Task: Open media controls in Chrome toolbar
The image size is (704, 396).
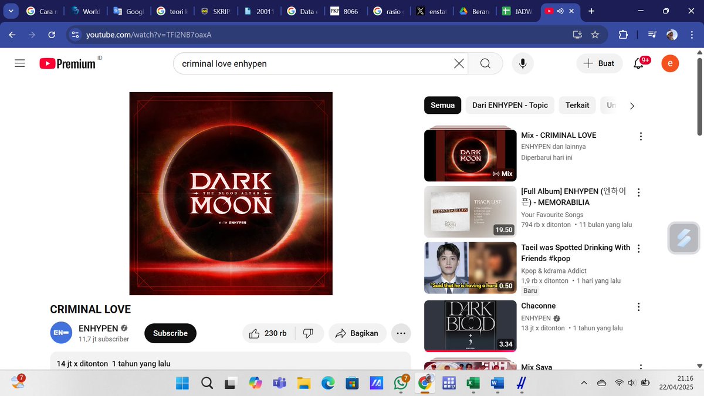Action: coord(652,35)
